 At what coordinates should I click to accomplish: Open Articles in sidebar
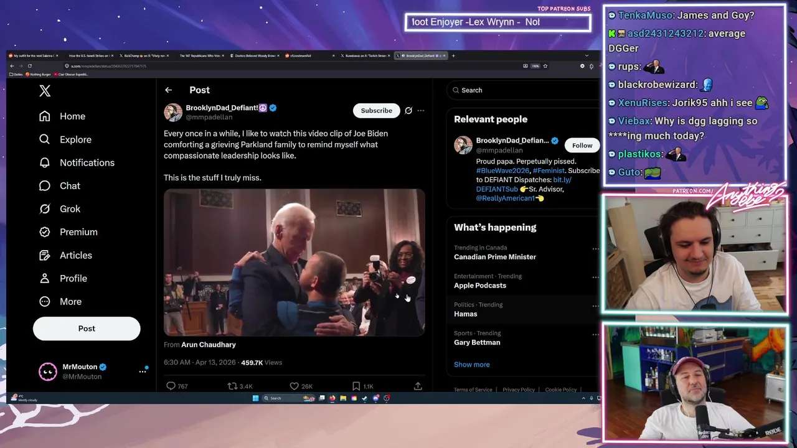pos(65,255)
